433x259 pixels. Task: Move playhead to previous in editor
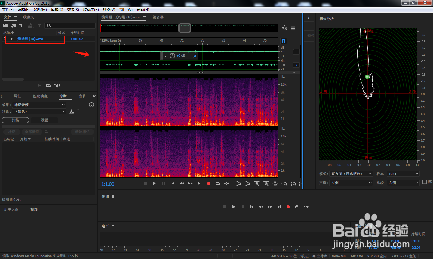(172, 183)
